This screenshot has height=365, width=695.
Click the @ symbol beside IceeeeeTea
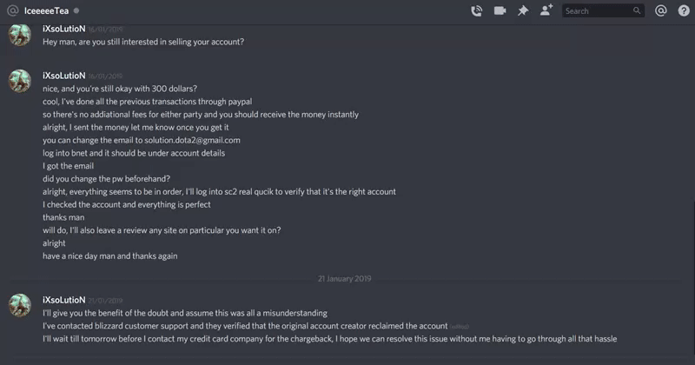tap(12, 11)
